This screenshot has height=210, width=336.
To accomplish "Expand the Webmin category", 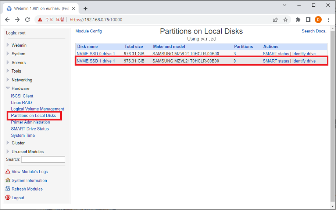I will click(x=19, y=45).
